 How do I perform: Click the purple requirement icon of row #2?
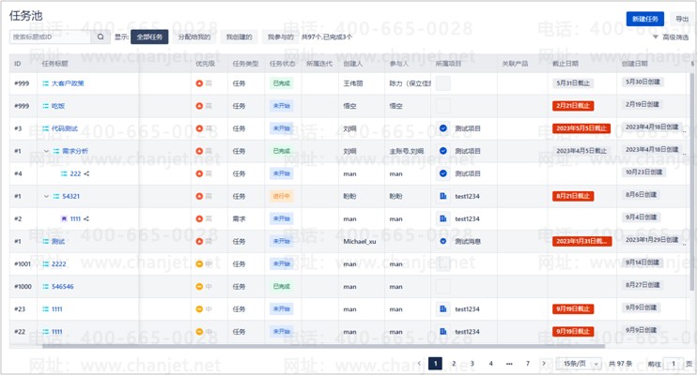coord(64,218)
